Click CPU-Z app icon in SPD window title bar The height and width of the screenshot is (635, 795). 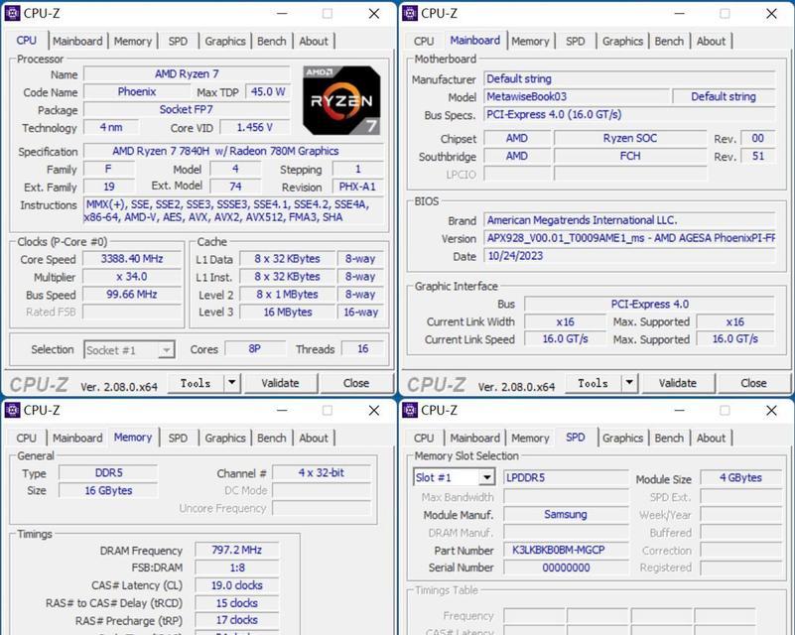click(410, 410)
